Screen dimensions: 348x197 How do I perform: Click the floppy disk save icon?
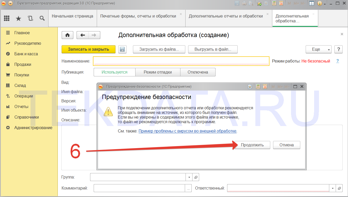122,49
